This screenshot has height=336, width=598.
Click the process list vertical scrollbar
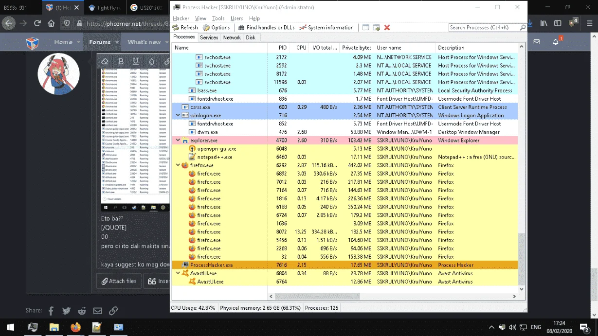pyautogui.click(x=522, y=259)
